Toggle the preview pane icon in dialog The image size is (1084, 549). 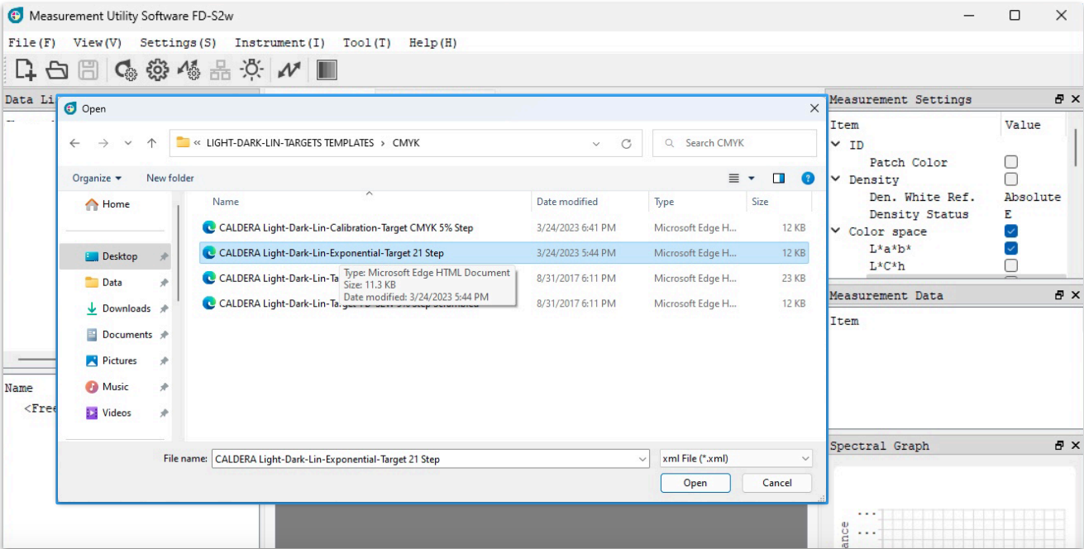click(778, 178)
